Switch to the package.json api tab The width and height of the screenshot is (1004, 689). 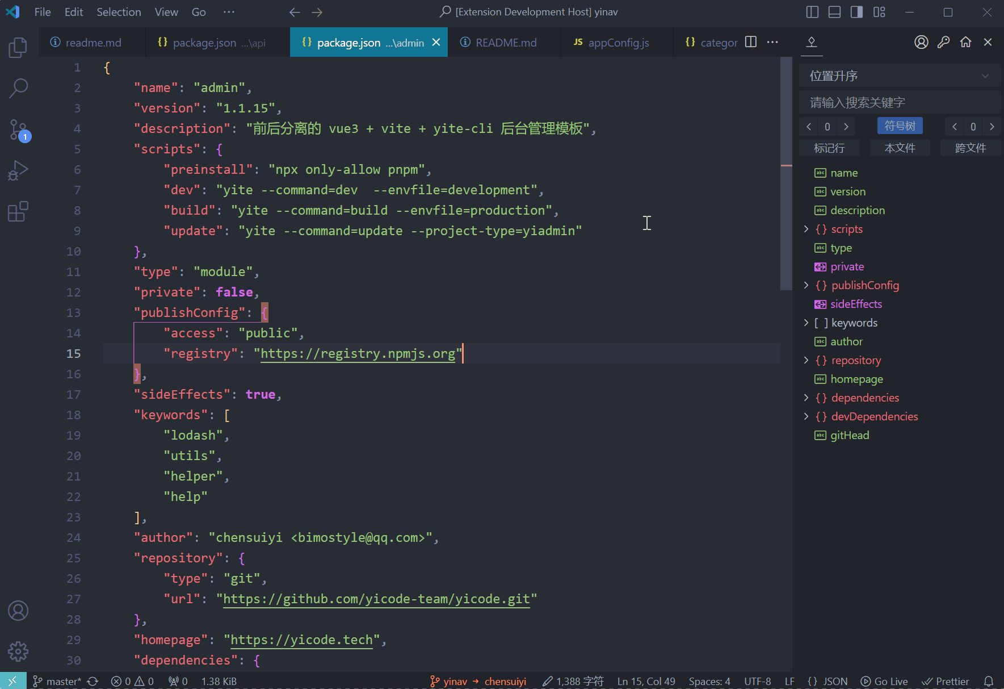point(218,42)
